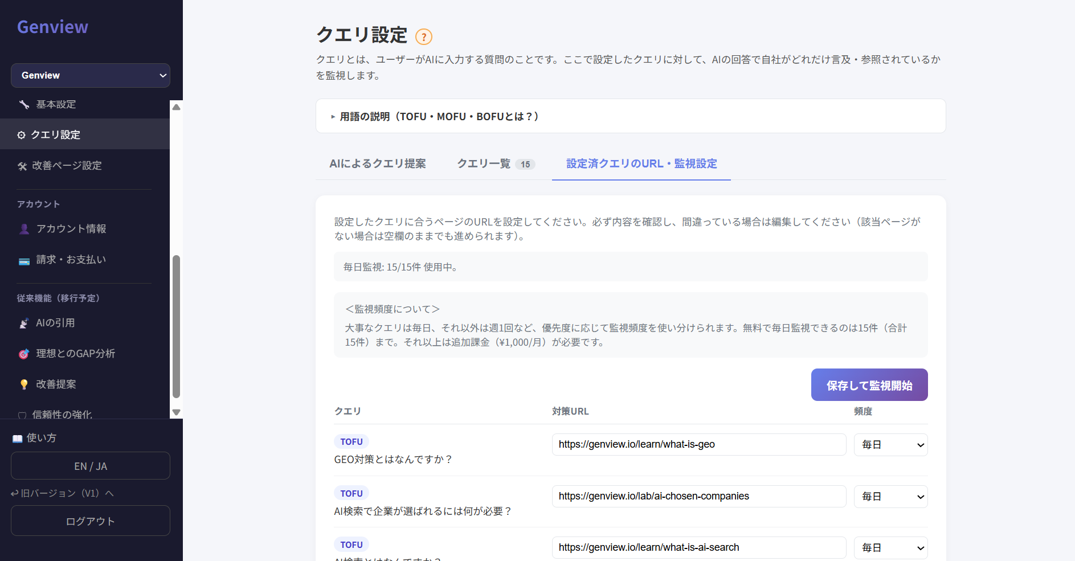Click the 15 count badge on クエリ一覧
Image resolution: width=1075 pixels, height=561 pixels.
pos(525,165)
